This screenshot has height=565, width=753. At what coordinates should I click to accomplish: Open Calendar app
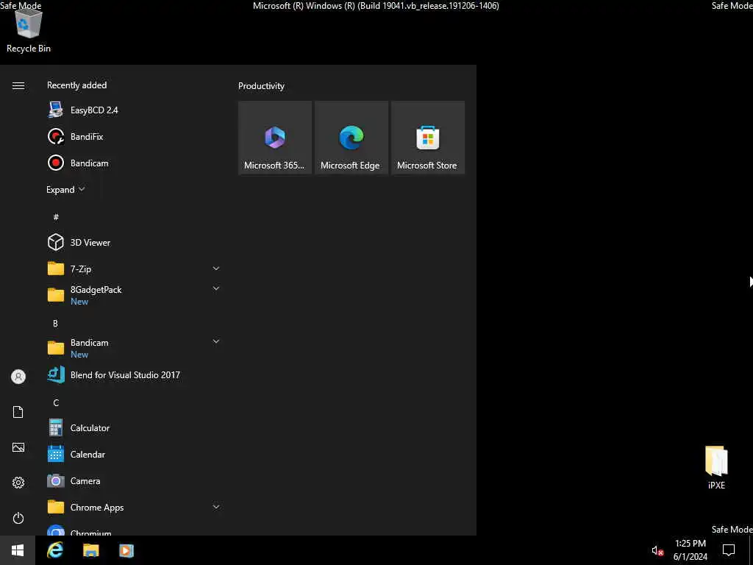tap(133, 454)
